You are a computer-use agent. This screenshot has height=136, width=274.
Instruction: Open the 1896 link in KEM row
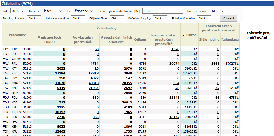(128, 127)
